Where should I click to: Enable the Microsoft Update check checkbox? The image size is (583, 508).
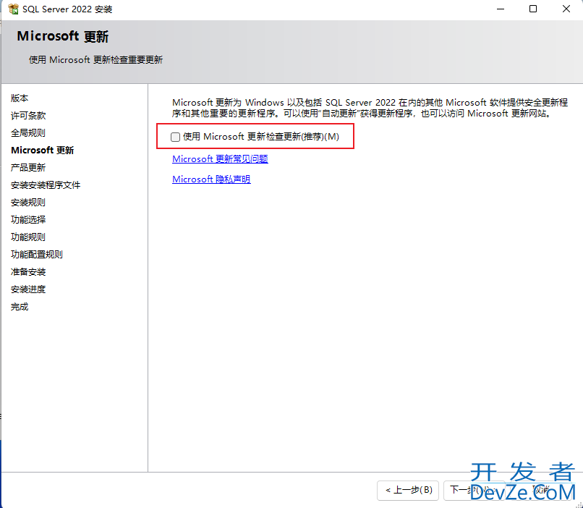(175, 137)
